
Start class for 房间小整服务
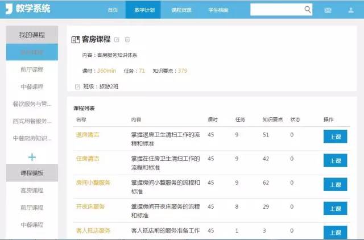tap(335, 185)
